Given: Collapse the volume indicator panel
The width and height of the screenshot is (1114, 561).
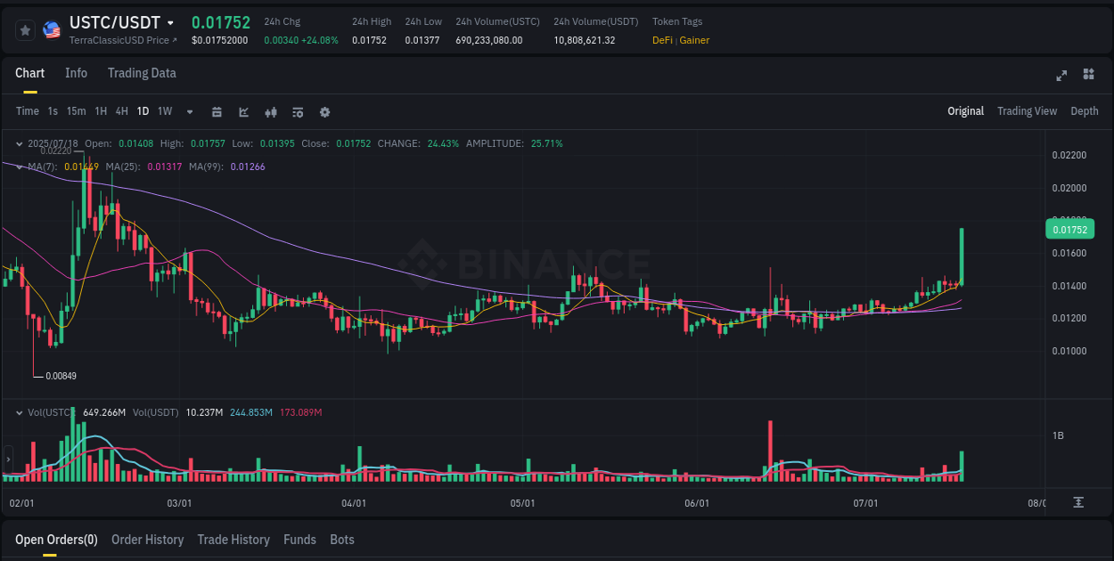Looking at the screenshot, I should pyautogui.click(x=19, y=412).
